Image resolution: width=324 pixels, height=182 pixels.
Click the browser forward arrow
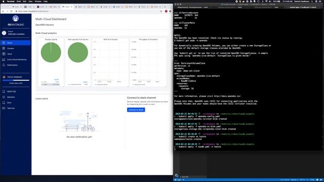pos(7,11)
